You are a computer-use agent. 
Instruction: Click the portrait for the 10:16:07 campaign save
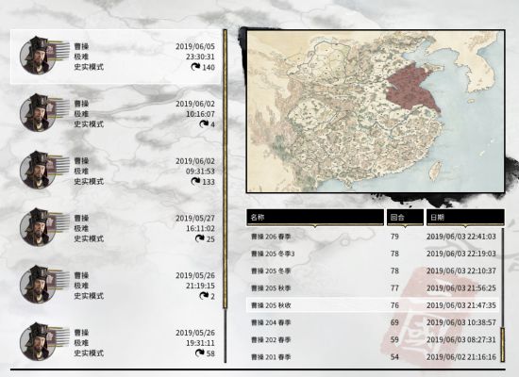pyautogui.click(x=37, y=112)
